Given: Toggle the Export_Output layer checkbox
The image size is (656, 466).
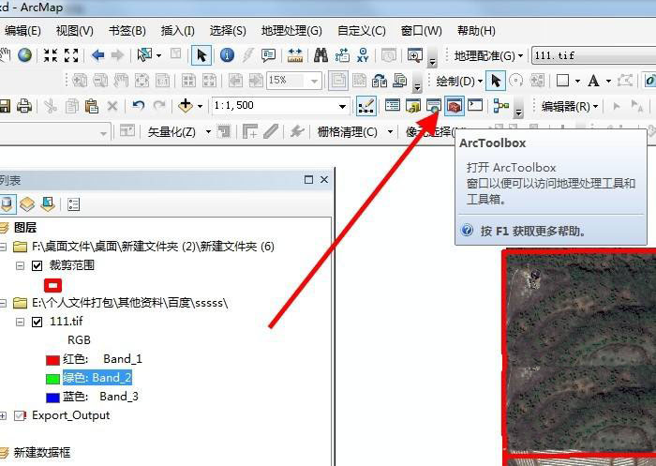Looking at the screenshot, I should pyautogui.click(x=20, y=415).
